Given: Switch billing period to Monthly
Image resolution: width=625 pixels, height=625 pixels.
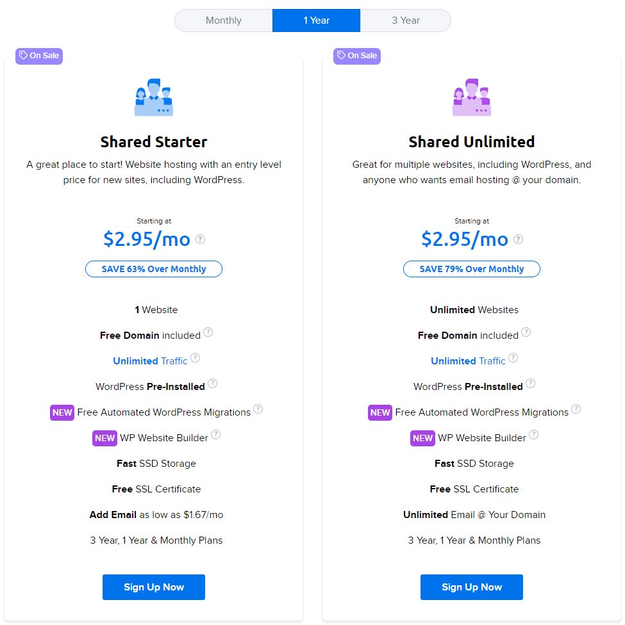Looking at the screenshot, I should 224,20.
